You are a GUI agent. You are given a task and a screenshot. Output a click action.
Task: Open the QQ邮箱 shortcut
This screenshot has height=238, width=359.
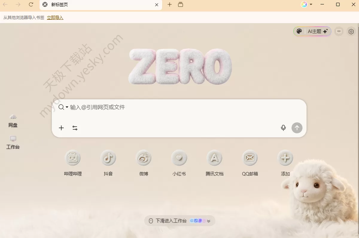(250, 163)
